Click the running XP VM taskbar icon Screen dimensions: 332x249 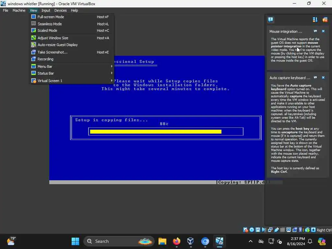(219, 241)
